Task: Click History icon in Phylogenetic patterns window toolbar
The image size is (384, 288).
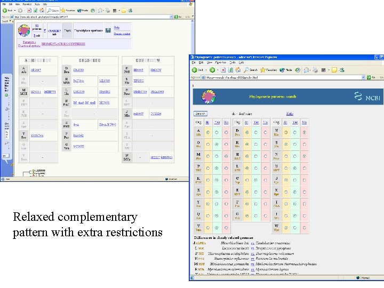Action: coord(298,70)
